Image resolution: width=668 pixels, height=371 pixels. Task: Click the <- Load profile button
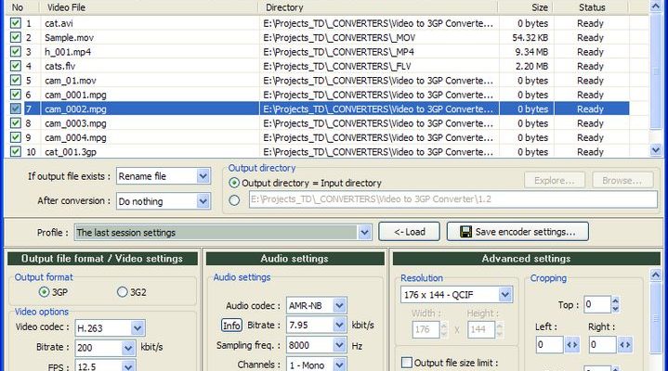pos(409,232)
